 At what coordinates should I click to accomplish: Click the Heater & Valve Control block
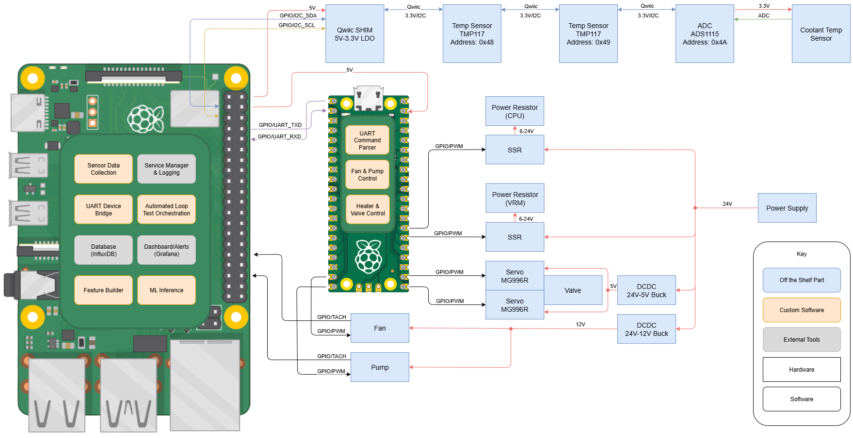coord(368,210)
